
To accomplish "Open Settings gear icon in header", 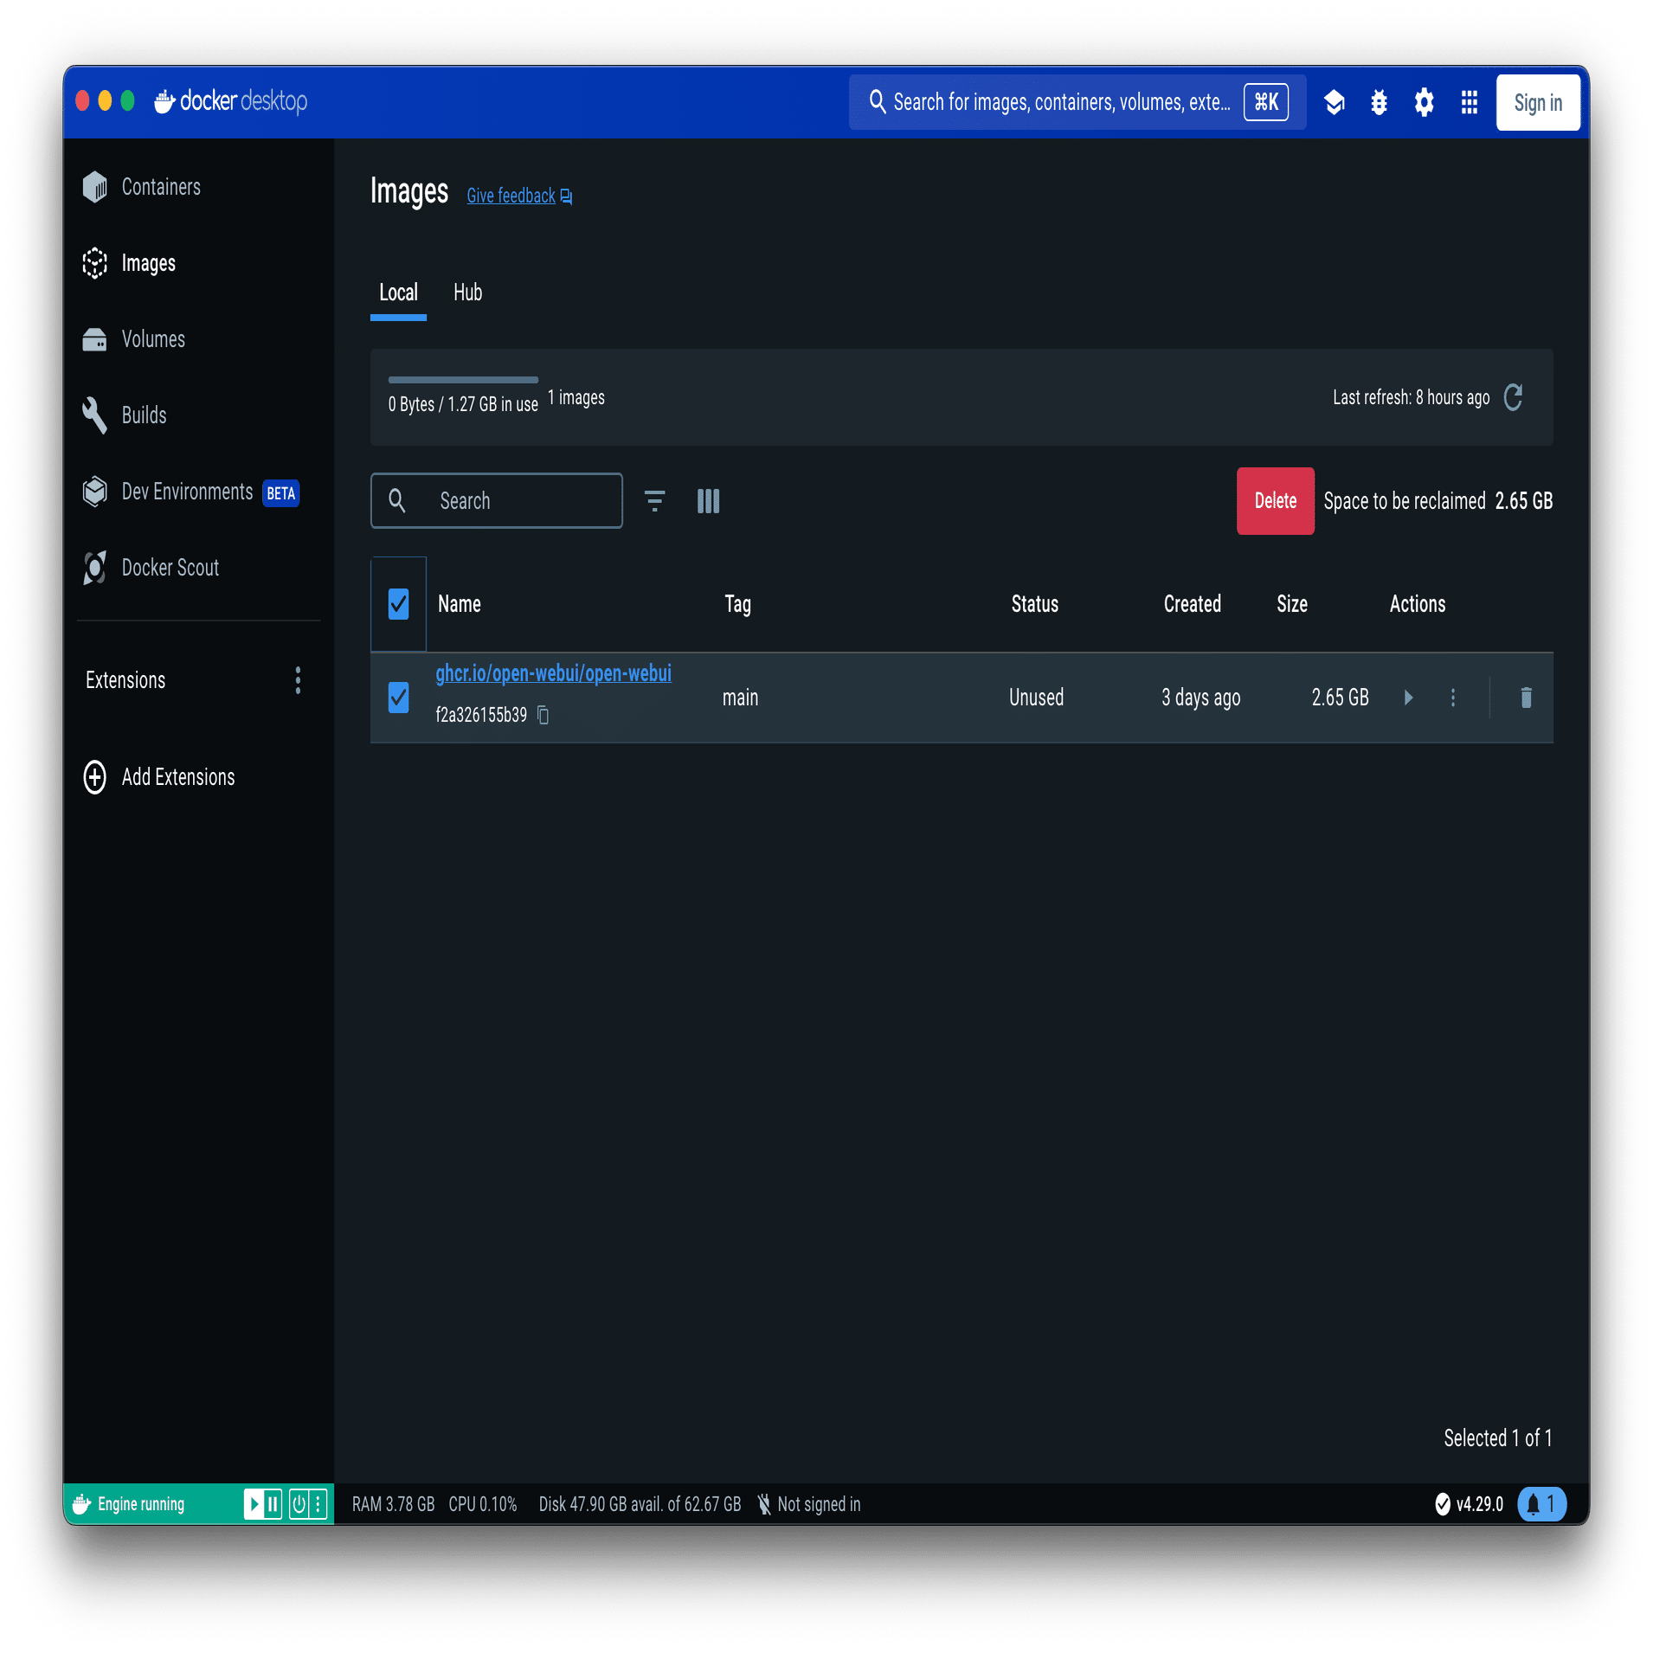I will coord(1424,102).
